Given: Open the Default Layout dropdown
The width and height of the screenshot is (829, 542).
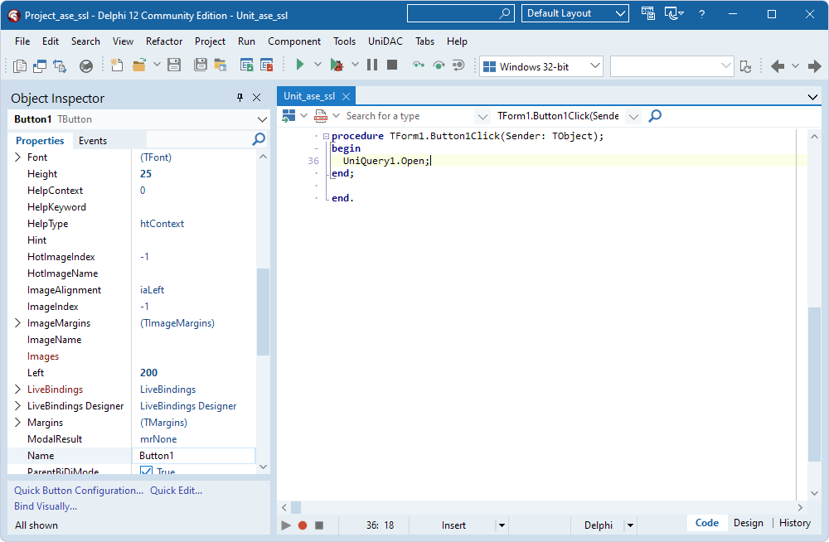Looking at the screenshot, I should (x=621, y=14).
